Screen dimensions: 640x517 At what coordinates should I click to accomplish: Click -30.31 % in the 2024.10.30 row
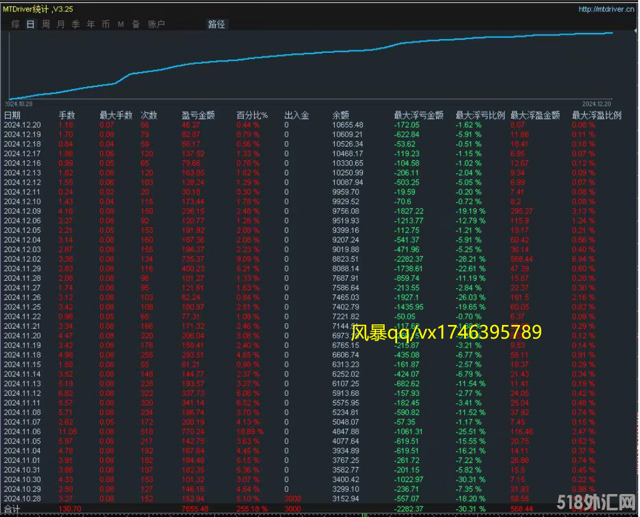(x=470, y=480)
